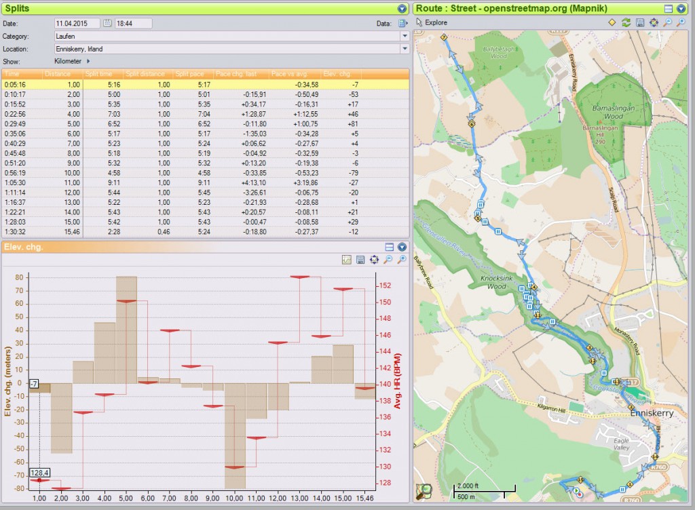The width and height of the screenshot is (695, 510).
Task: Select the split row at time 1:22:21
Action: [x=205, y=212]
